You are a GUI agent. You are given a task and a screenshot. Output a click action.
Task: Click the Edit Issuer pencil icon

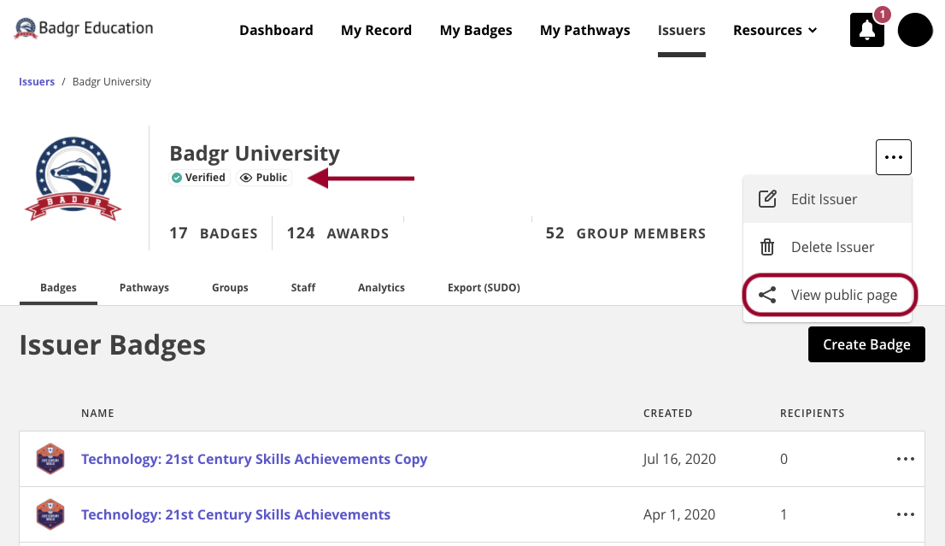click(767, 199)
